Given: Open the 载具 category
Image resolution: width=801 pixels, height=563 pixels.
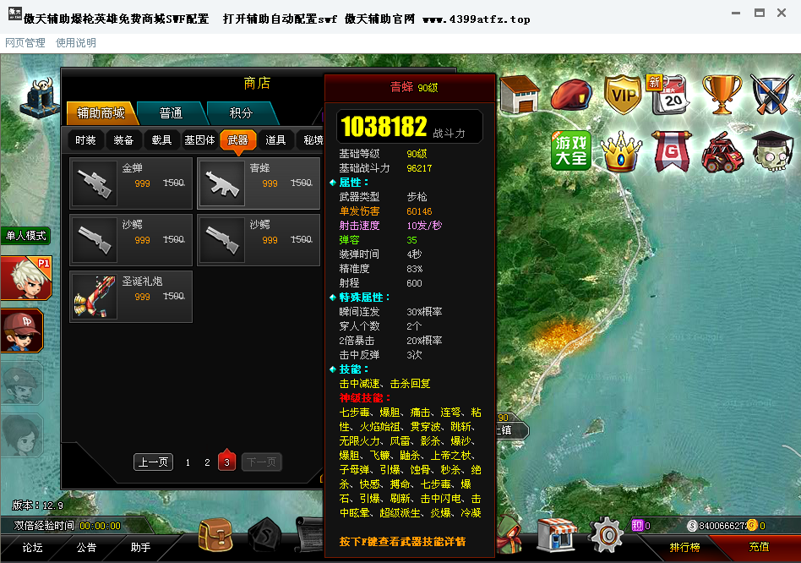Looking at the screenshot, I should [161, 140].
